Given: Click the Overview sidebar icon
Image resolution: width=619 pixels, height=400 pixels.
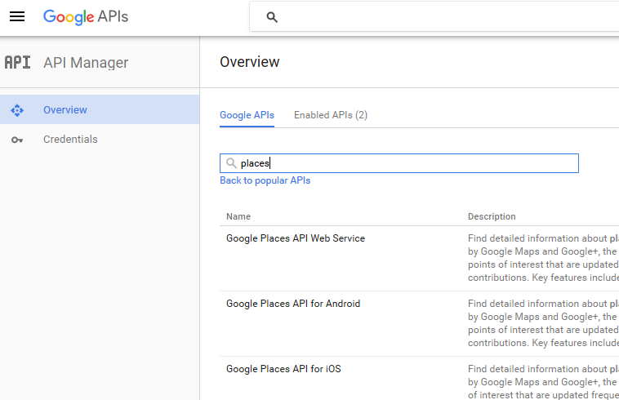Looking at the screenshot, I should click(x=17, y=110).
